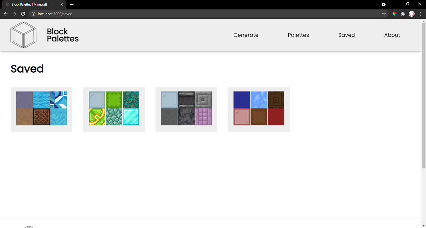Viewport: 426px width, 228px height.
Task: Go to the Palettes page
Action: pos(298,35)
